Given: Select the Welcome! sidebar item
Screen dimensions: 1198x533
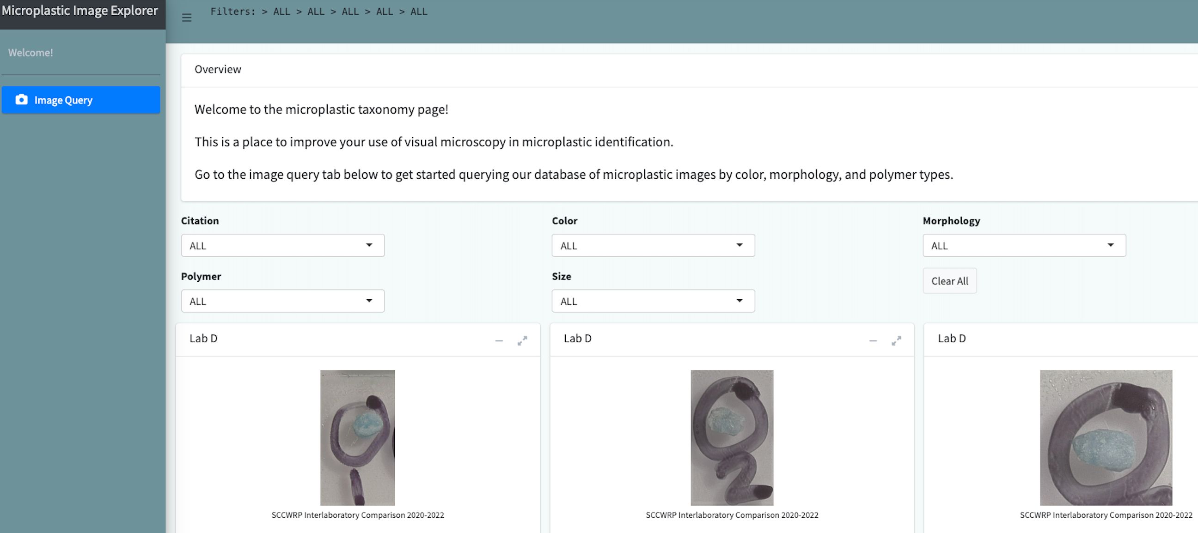Looking at the screenshot, I should 31,53.
